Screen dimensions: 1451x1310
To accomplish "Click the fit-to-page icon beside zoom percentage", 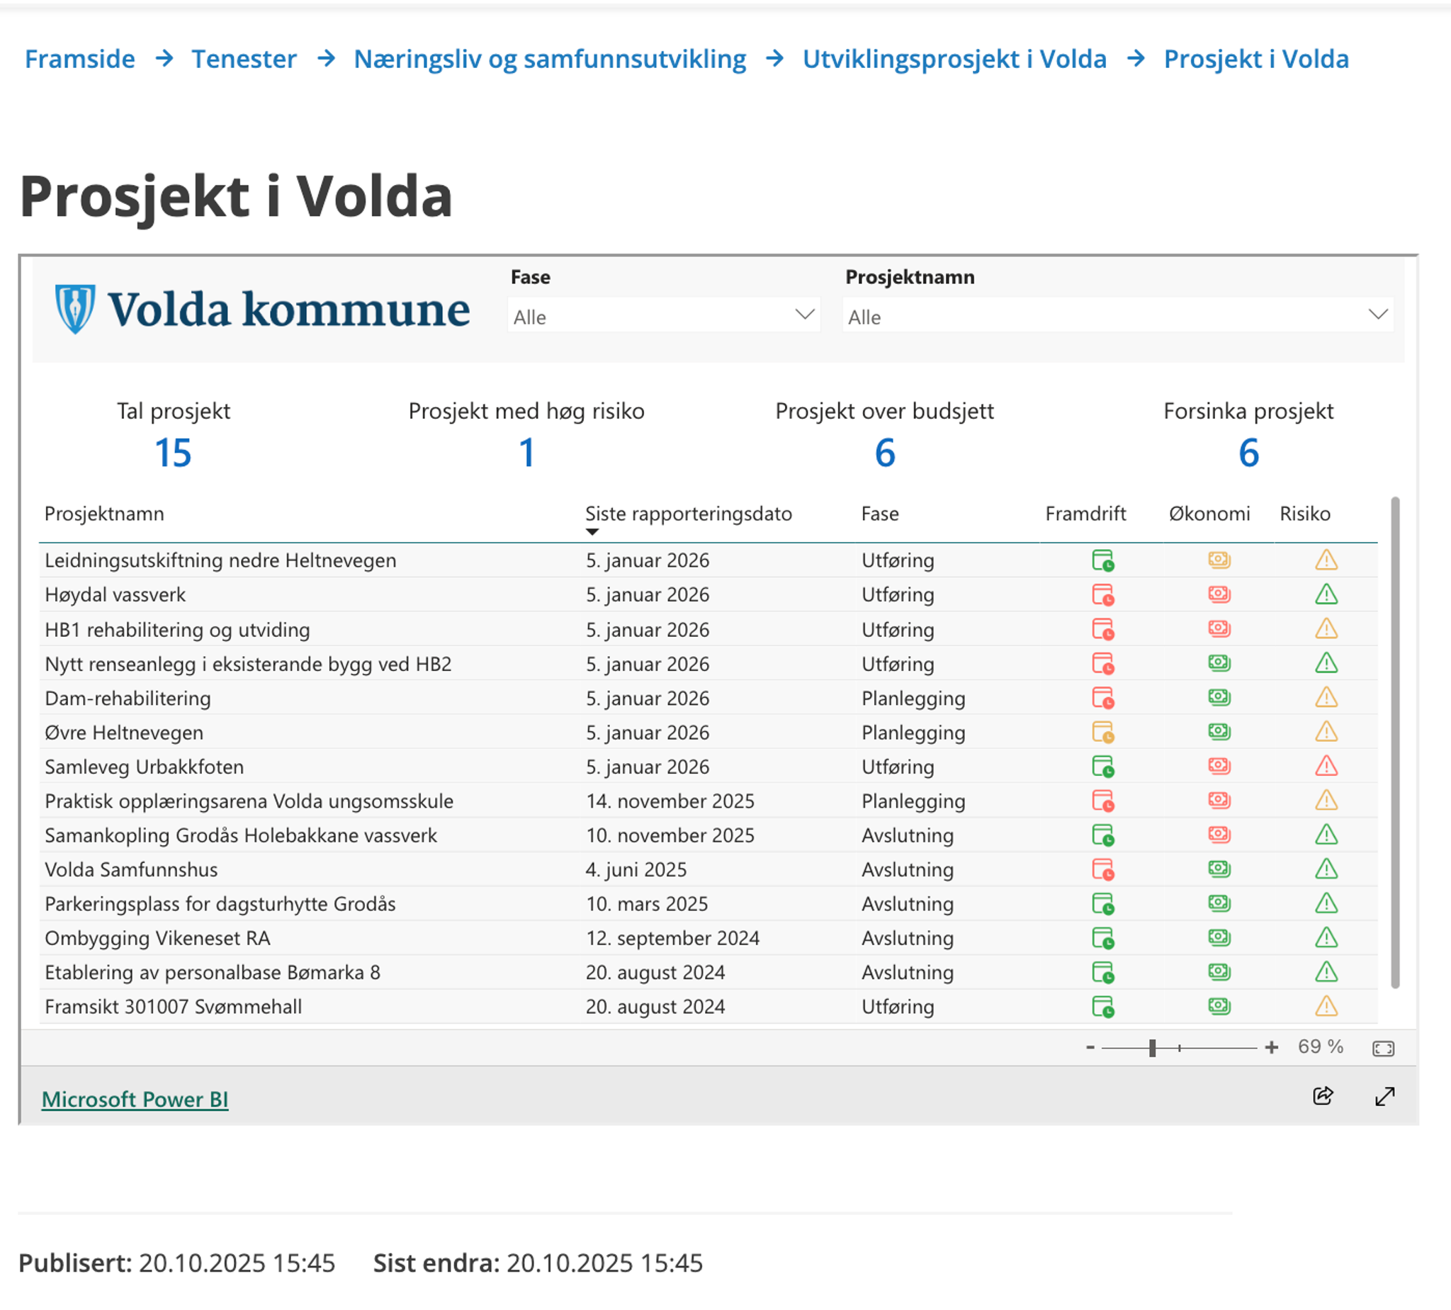I will [1384, 1047].
